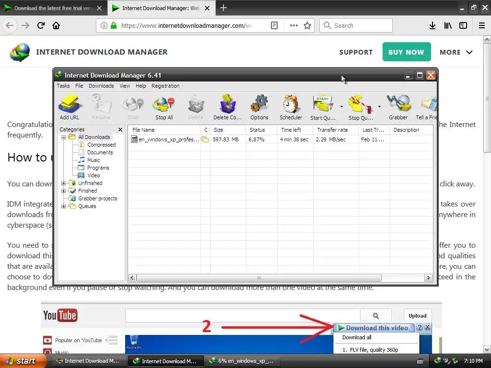Click the Add URL toolbar icon
This screenshot has height=368, width=491.
click(x=70, y=107)
